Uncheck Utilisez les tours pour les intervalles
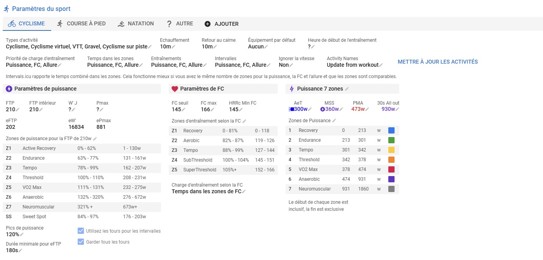Screen dimensions: 543x260 pyautogui.click(x=81, y=231)
